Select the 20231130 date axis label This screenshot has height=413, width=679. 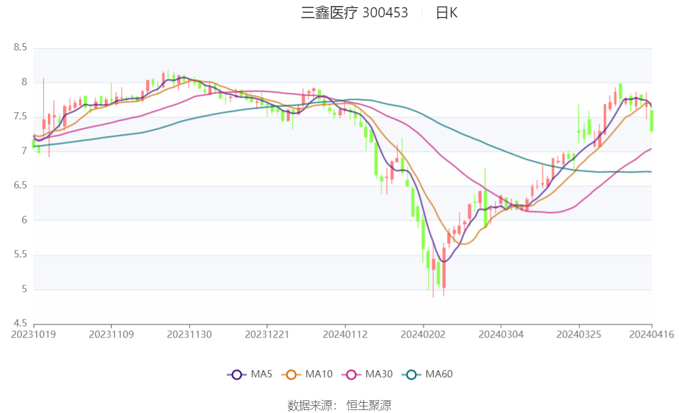[x=189, y=334]
